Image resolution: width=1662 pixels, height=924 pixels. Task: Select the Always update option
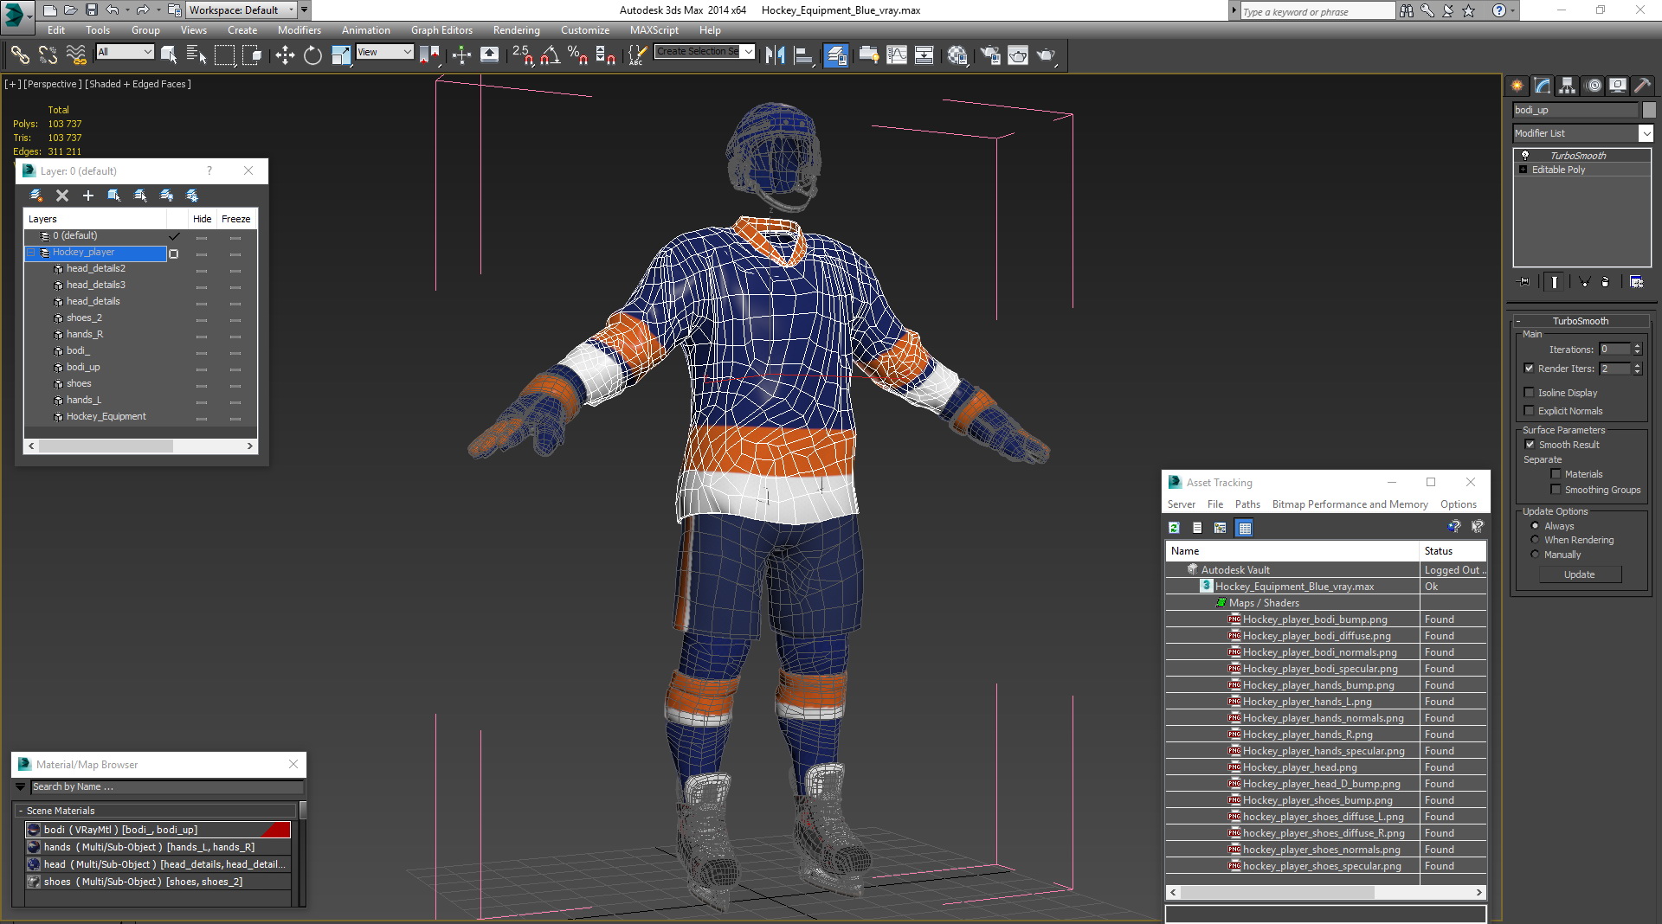(x=1536, y=526)
